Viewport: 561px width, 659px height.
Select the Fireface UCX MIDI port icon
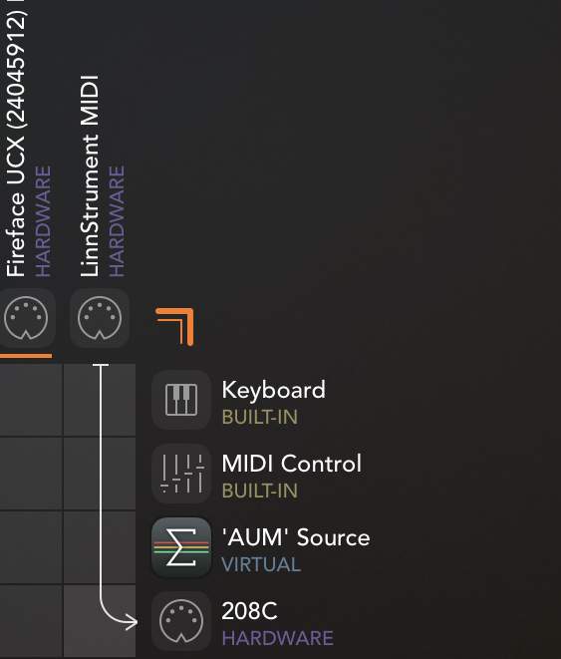[26, 318]
